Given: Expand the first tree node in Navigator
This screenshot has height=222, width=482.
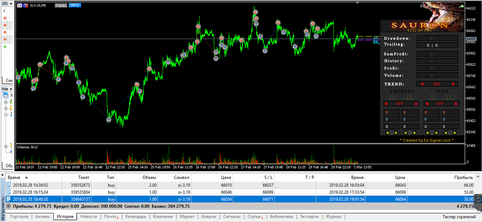Looking at the screenshot, I should (6, 102).
